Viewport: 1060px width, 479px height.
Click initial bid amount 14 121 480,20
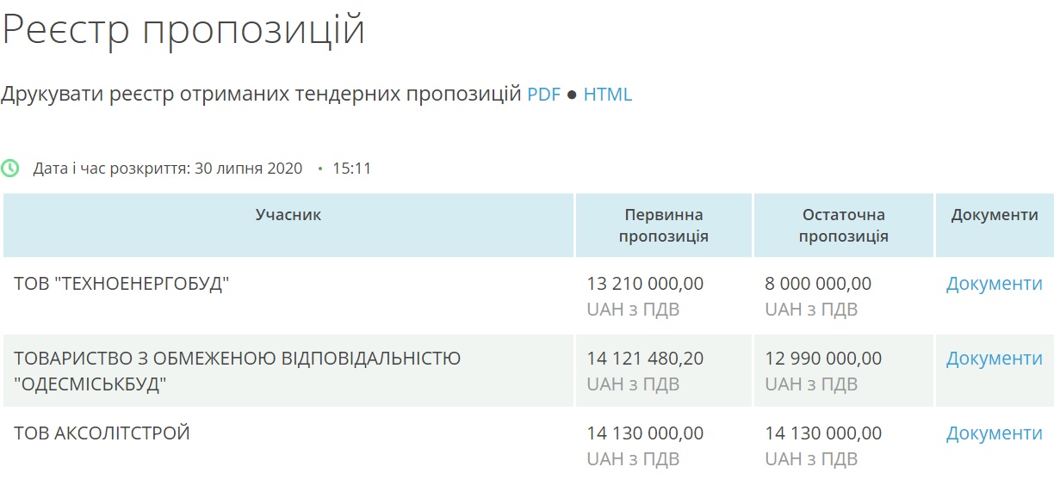point(645,359)
